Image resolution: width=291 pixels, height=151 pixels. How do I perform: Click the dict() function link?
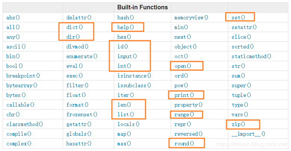tap(74, 27)
